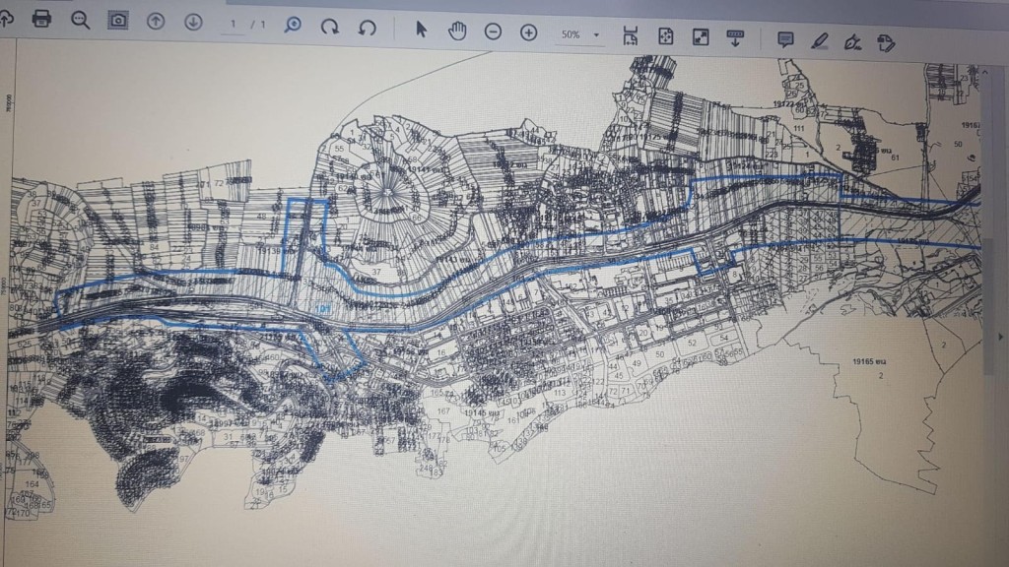Open the Find text magnifier tool
This screenshot has height=567, width=1009.
click(80, 20)
